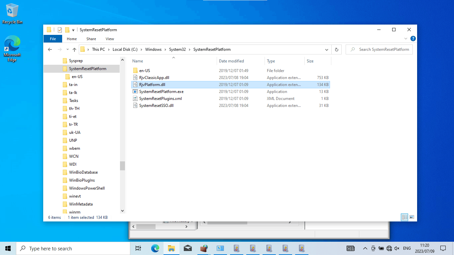This screenshot has height=255, width=454.
Task: Switch to large thumbnails view in status bar
Action: click(x=412, y=217)
